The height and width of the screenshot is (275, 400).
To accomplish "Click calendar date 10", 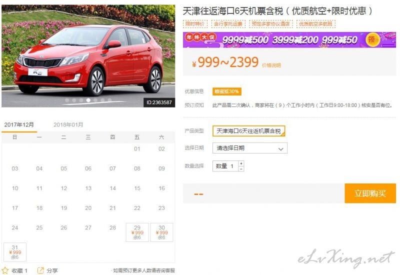I will point(15,188).
